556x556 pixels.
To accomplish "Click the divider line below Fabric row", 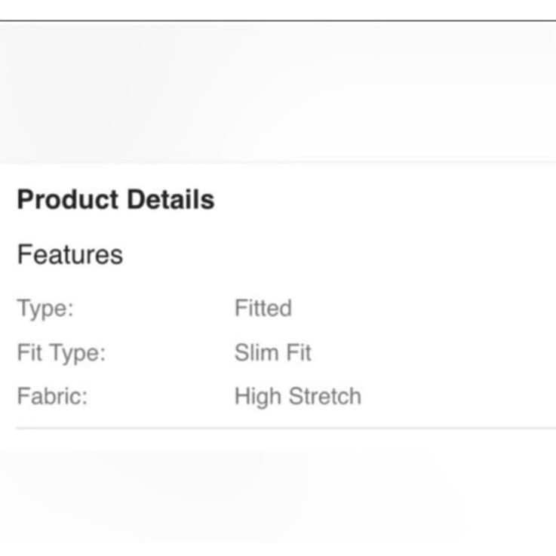I will (x=286, y=429).
